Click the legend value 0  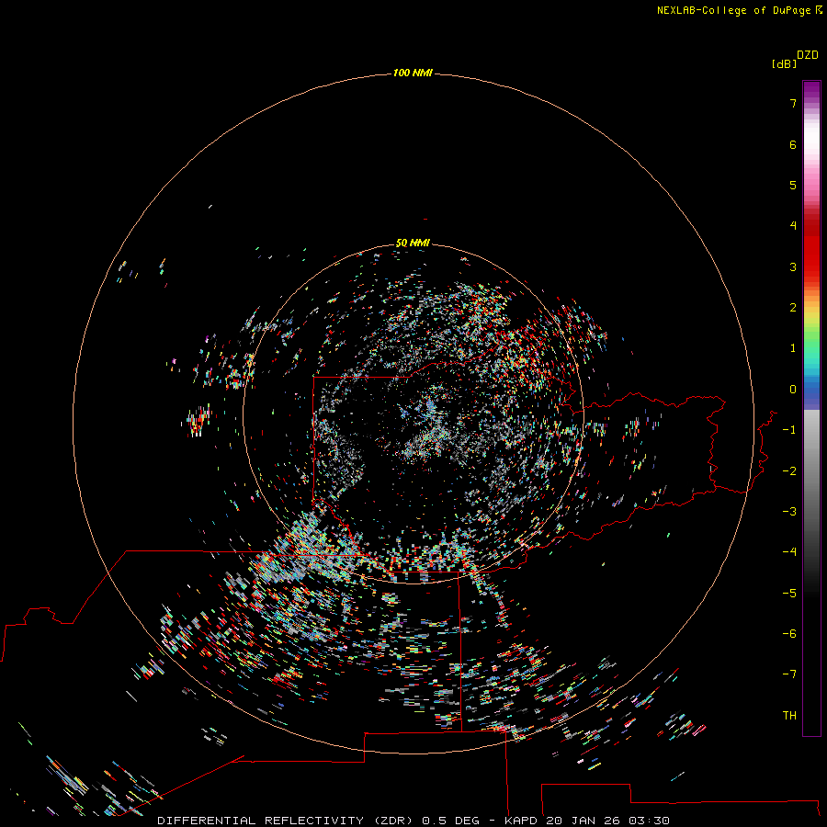click(x=793, y=390)
